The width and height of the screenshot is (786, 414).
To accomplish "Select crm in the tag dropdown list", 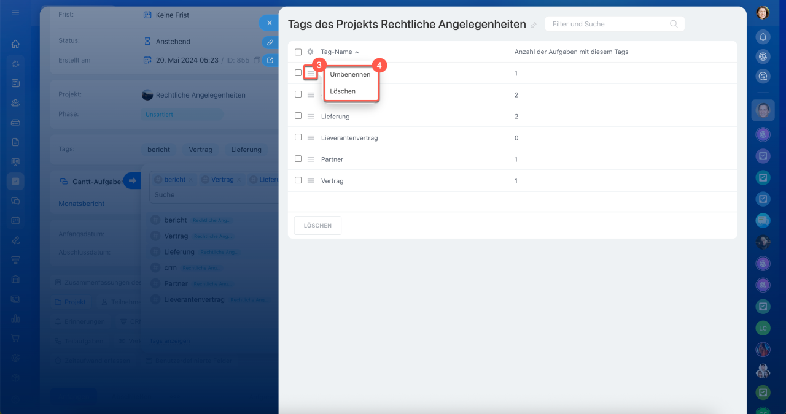I will (170, 268).
